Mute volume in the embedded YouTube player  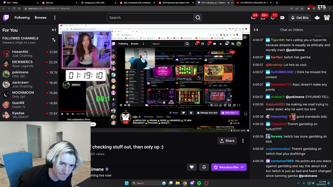click(73, 114)
